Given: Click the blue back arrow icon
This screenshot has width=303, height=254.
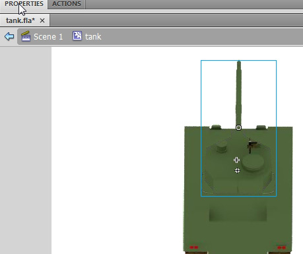Looking at the screenshot, I should [9, 36].
